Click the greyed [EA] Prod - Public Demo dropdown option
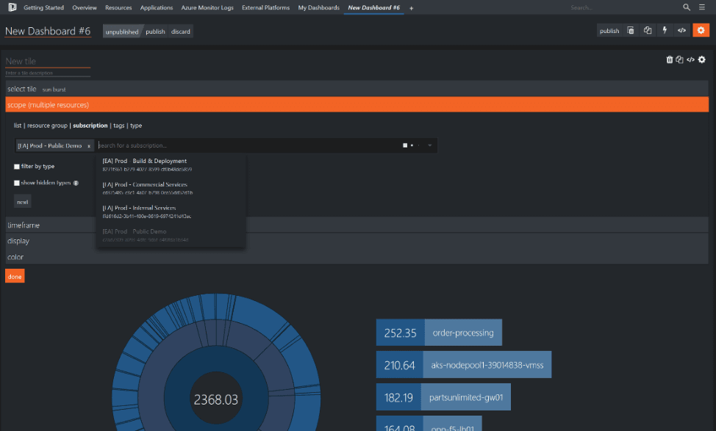The height and width of the screenshot is (431, 716). click(171, 236)
